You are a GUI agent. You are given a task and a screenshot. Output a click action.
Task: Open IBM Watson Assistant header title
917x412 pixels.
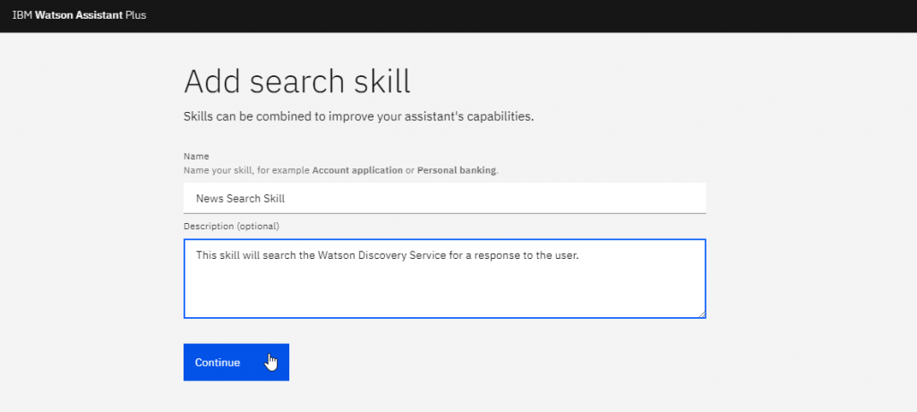(x=79, y=15)
